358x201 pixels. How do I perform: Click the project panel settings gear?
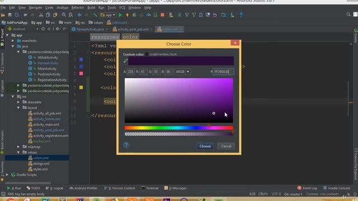click(x=57, y=29)
